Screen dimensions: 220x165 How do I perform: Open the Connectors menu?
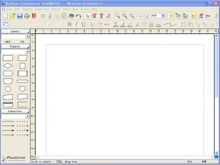[x=42, y=9]
